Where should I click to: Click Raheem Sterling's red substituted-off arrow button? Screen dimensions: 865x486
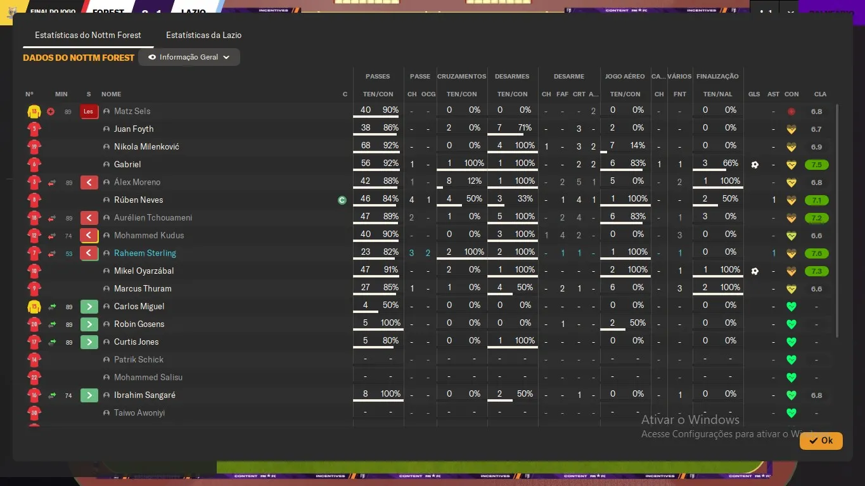(89, 253)
